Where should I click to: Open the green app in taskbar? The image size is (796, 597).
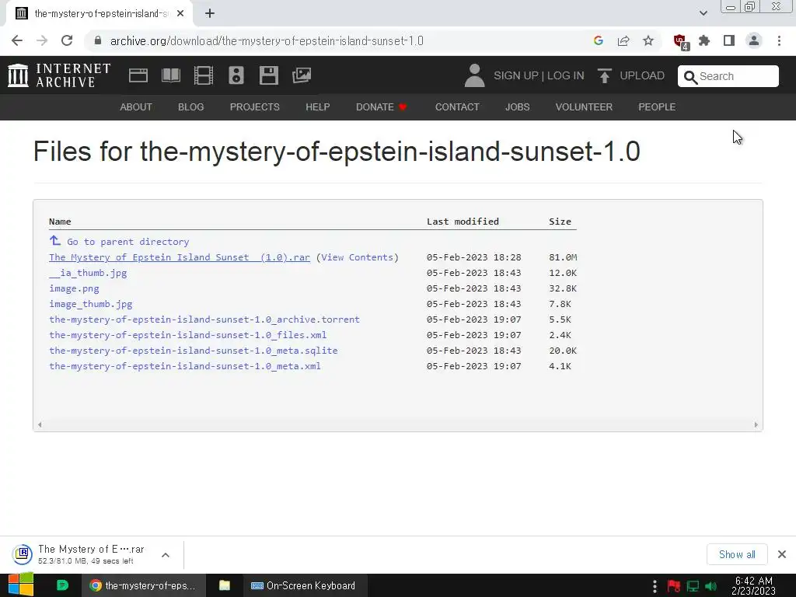pos(62,585)
